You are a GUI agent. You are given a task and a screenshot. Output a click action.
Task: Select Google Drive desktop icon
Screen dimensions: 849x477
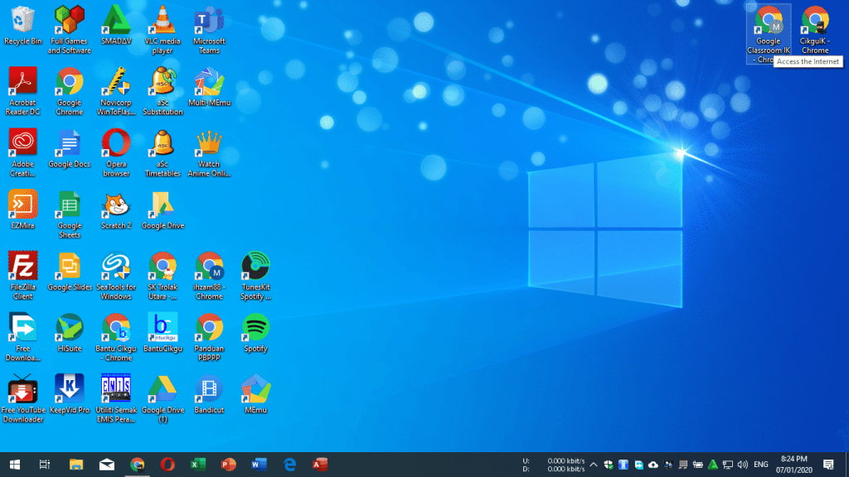(x=163, y=210)
